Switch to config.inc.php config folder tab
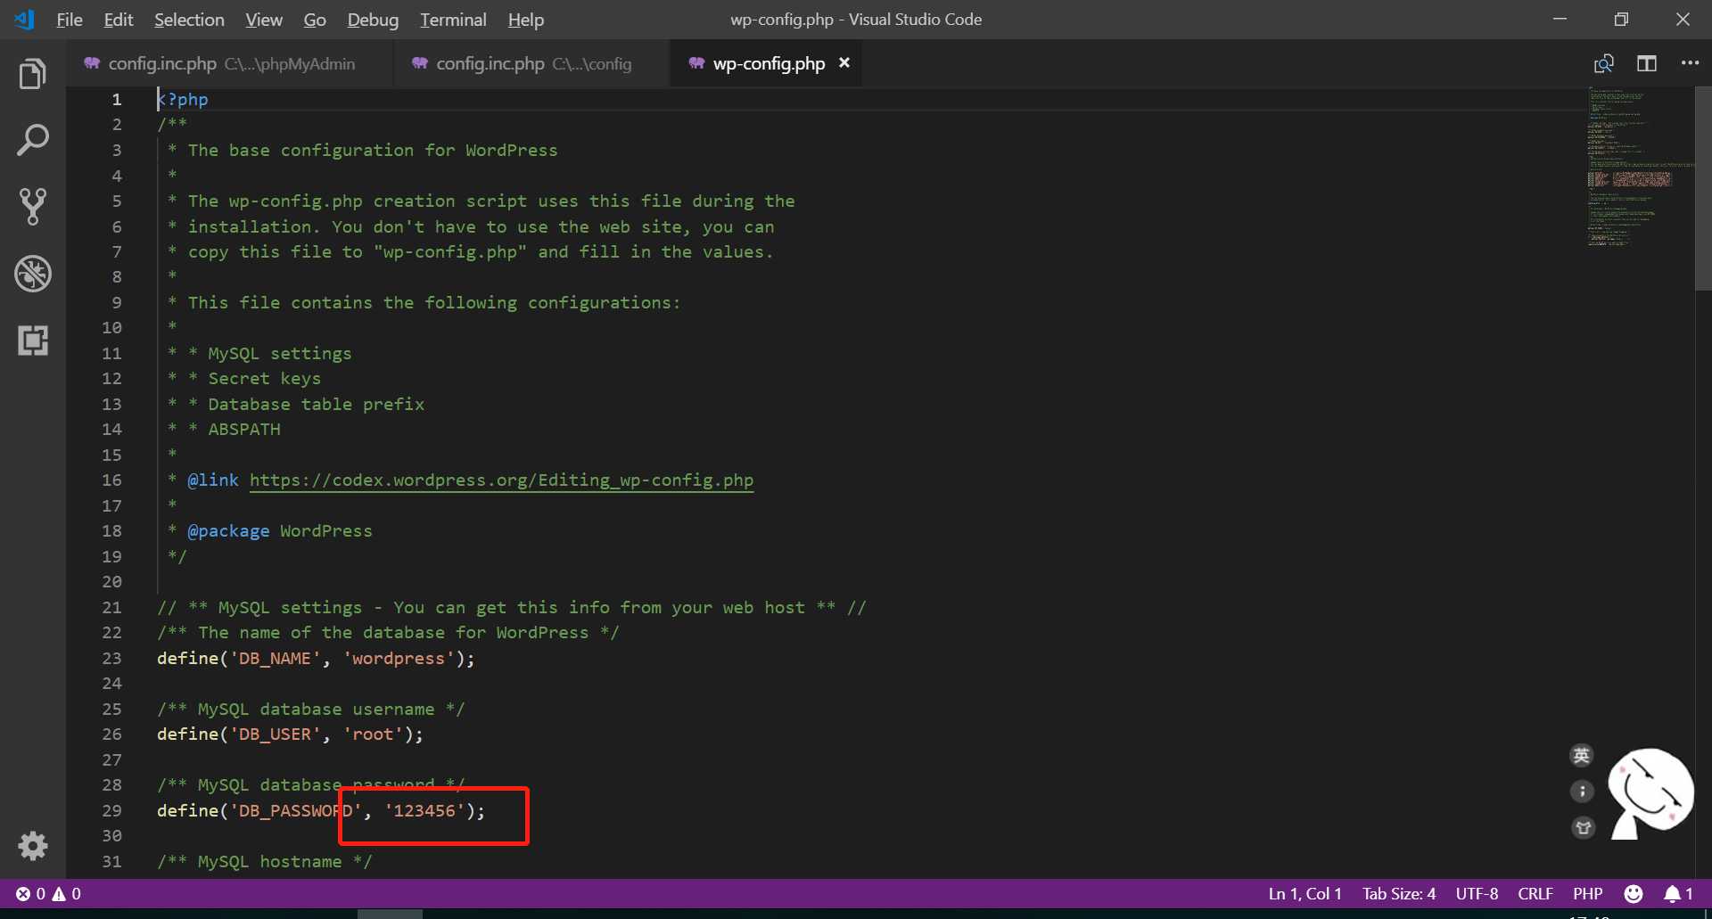 point(532,63)
